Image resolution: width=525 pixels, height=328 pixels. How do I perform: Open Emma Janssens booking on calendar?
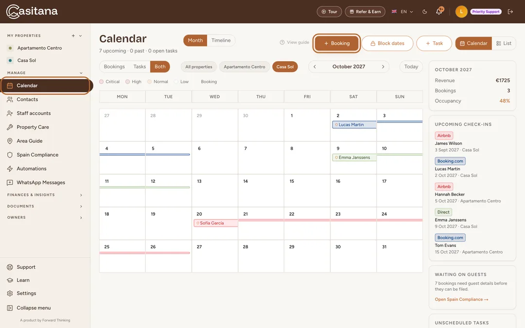coord(354,157)
